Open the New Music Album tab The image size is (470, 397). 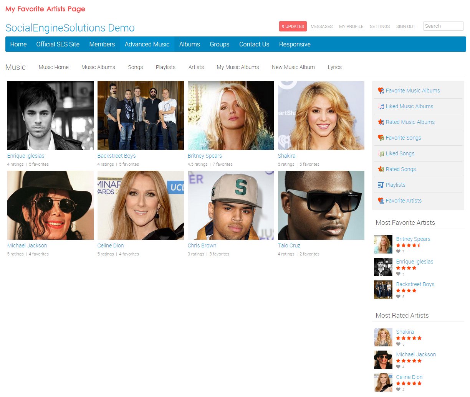(x=293, y=67)
